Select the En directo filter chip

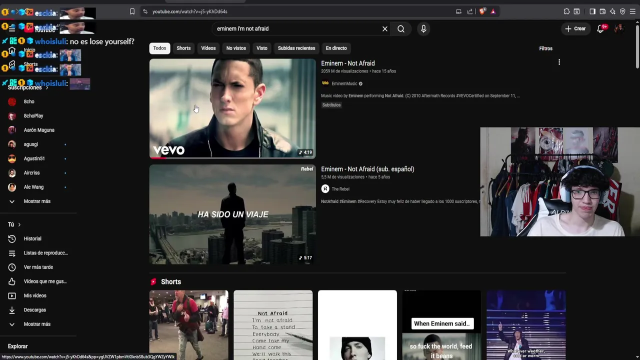click(x=336, y=48)
